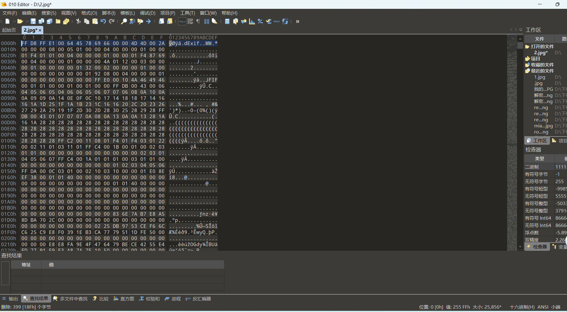
Task: Switch to the 输出 bottom tab
Action: [10, 299]
